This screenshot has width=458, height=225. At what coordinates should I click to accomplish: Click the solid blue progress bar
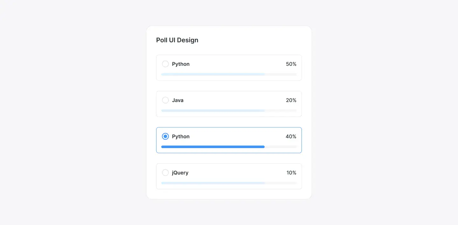tap(213, 147)
